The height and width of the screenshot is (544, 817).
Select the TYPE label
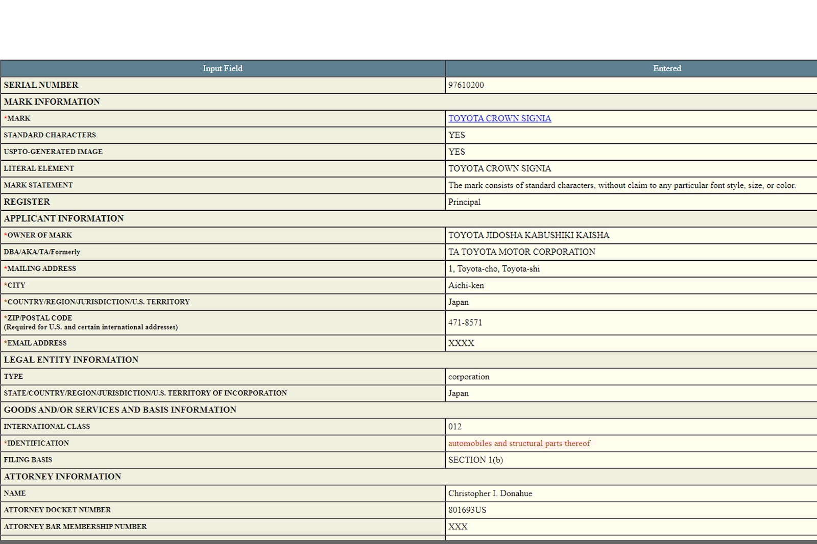(13, 377)
